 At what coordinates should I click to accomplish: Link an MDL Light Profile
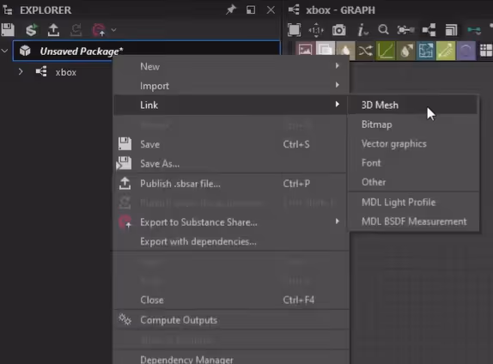pyautogui.click(x=413, y=202)
